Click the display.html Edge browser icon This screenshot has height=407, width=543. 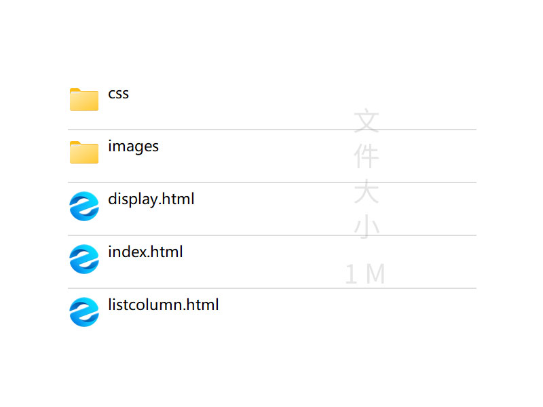point(84,206)
